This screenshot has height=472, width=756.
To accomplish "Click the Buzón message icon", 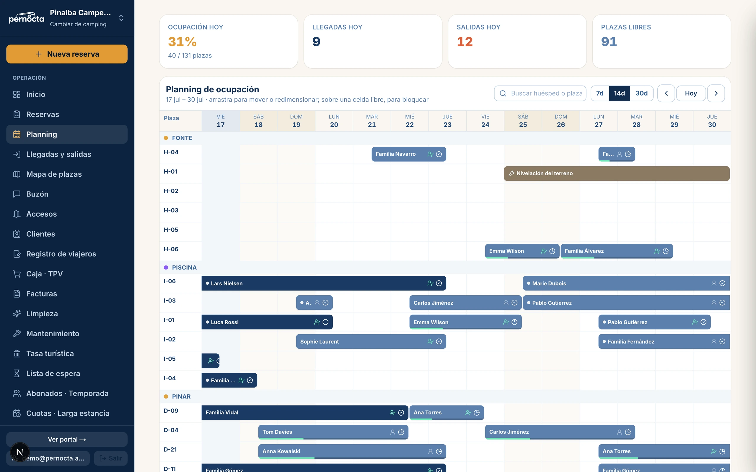I will coord(17,194).
